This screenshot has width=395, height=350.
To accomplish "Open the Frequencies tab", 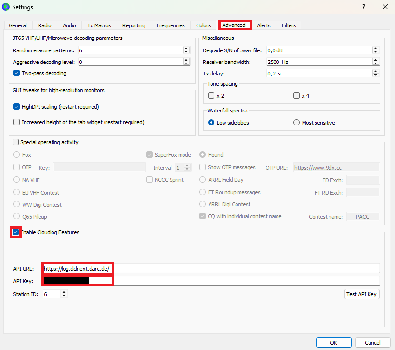I will click(170, 25).
